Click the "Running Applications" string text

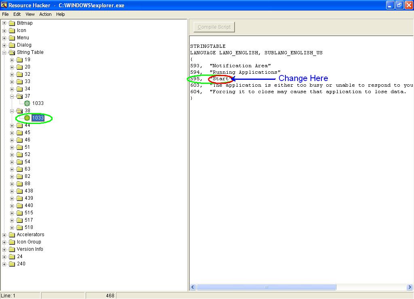click(x=245, y=72)
